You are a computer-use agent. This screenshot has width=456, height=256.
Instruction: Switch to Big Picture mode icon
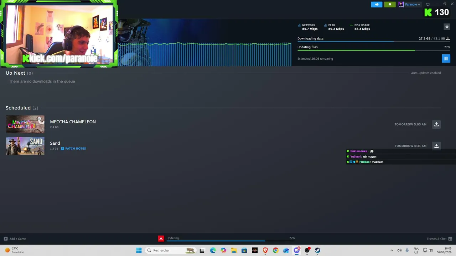point(428,4)
